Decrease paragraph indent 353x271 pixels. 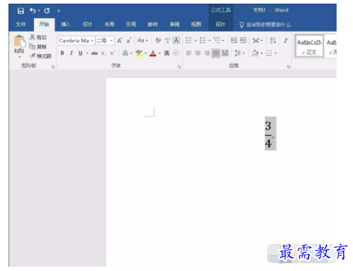click(234, 41)
